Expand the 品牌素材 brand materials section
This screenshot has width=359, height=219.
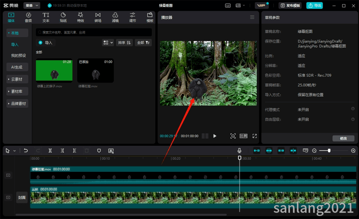[x=17, y=104]
